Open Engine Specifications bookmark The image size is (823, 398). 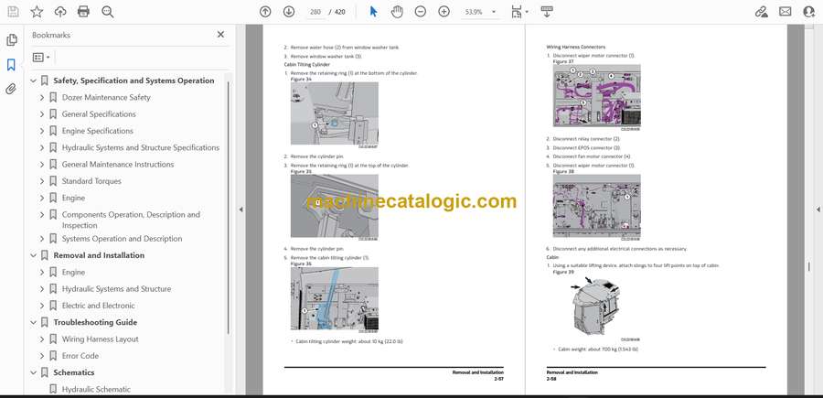pos(98,131)
